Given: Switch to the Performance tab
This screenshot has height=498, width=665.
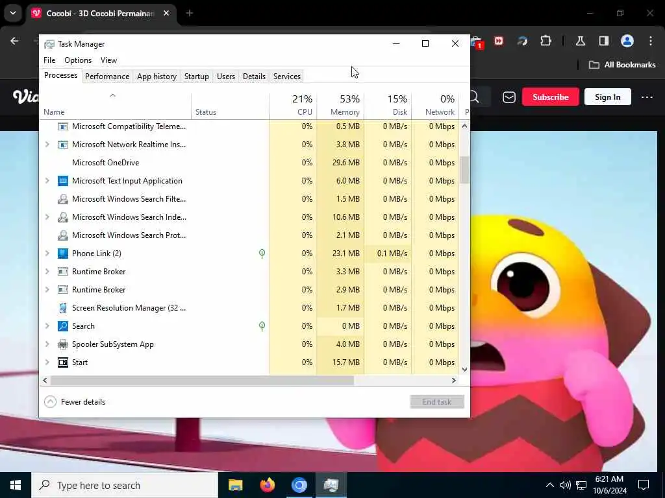Looking at the screenshot, I should click(107, 77).
